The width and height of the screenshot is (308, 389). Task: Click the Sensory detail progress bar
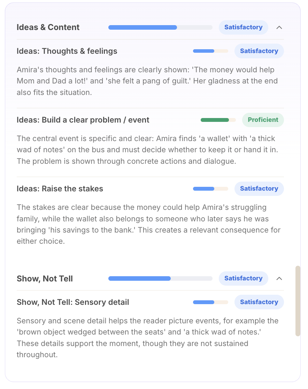click(210, 302)
